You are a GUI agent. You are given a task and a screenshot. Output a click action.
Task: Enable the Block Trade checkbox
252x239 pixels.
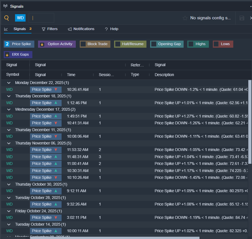coord(83,44)
